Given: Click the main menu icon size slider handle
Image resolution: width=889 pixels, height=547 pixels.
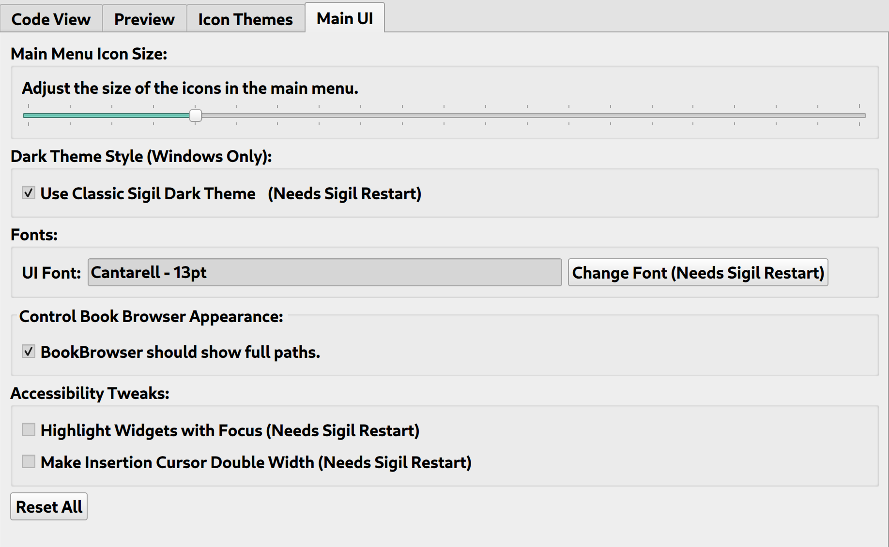Looking at the screenshot, I should tap(196, 116).
